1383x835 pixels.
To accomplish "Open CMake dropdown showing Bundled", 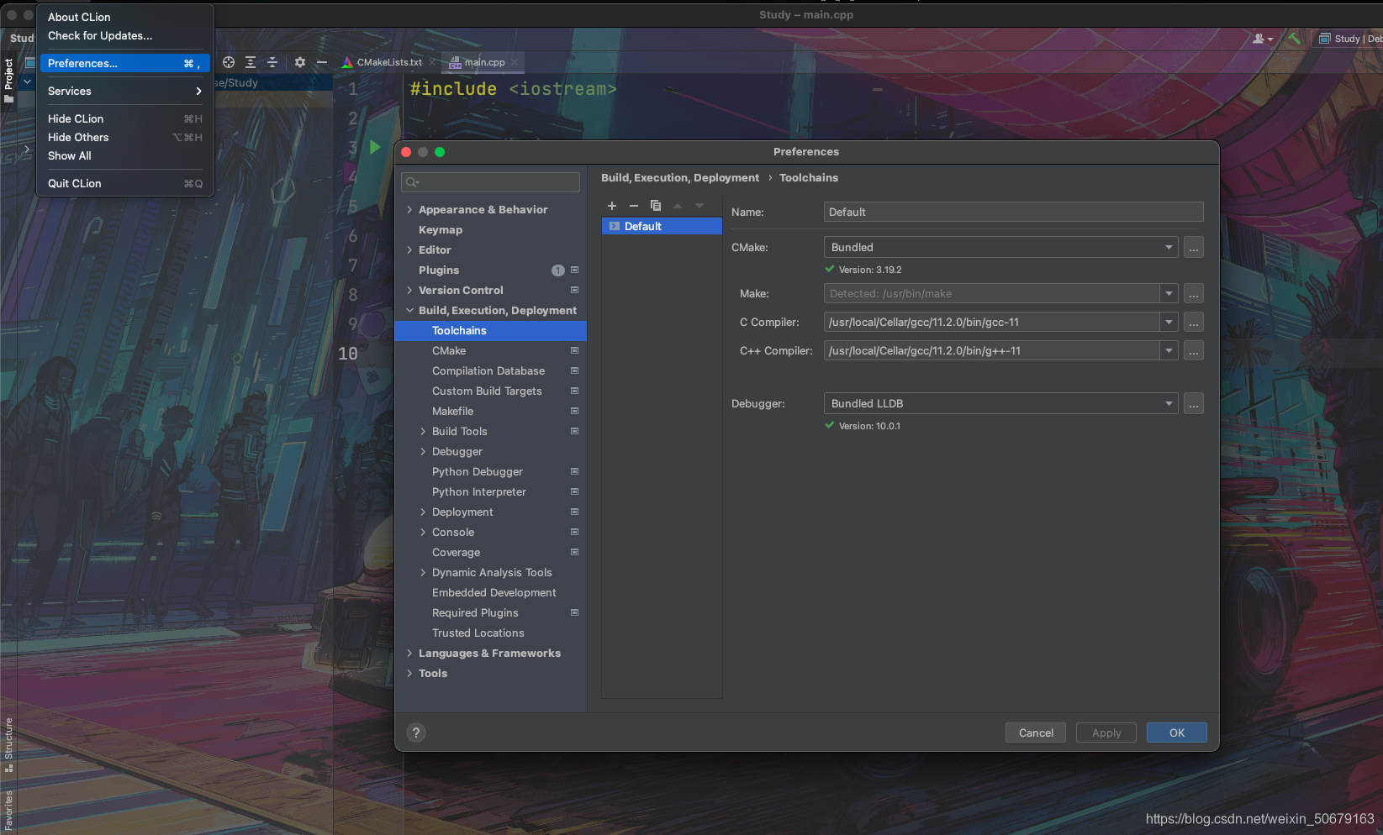I will click(1000, 247).
